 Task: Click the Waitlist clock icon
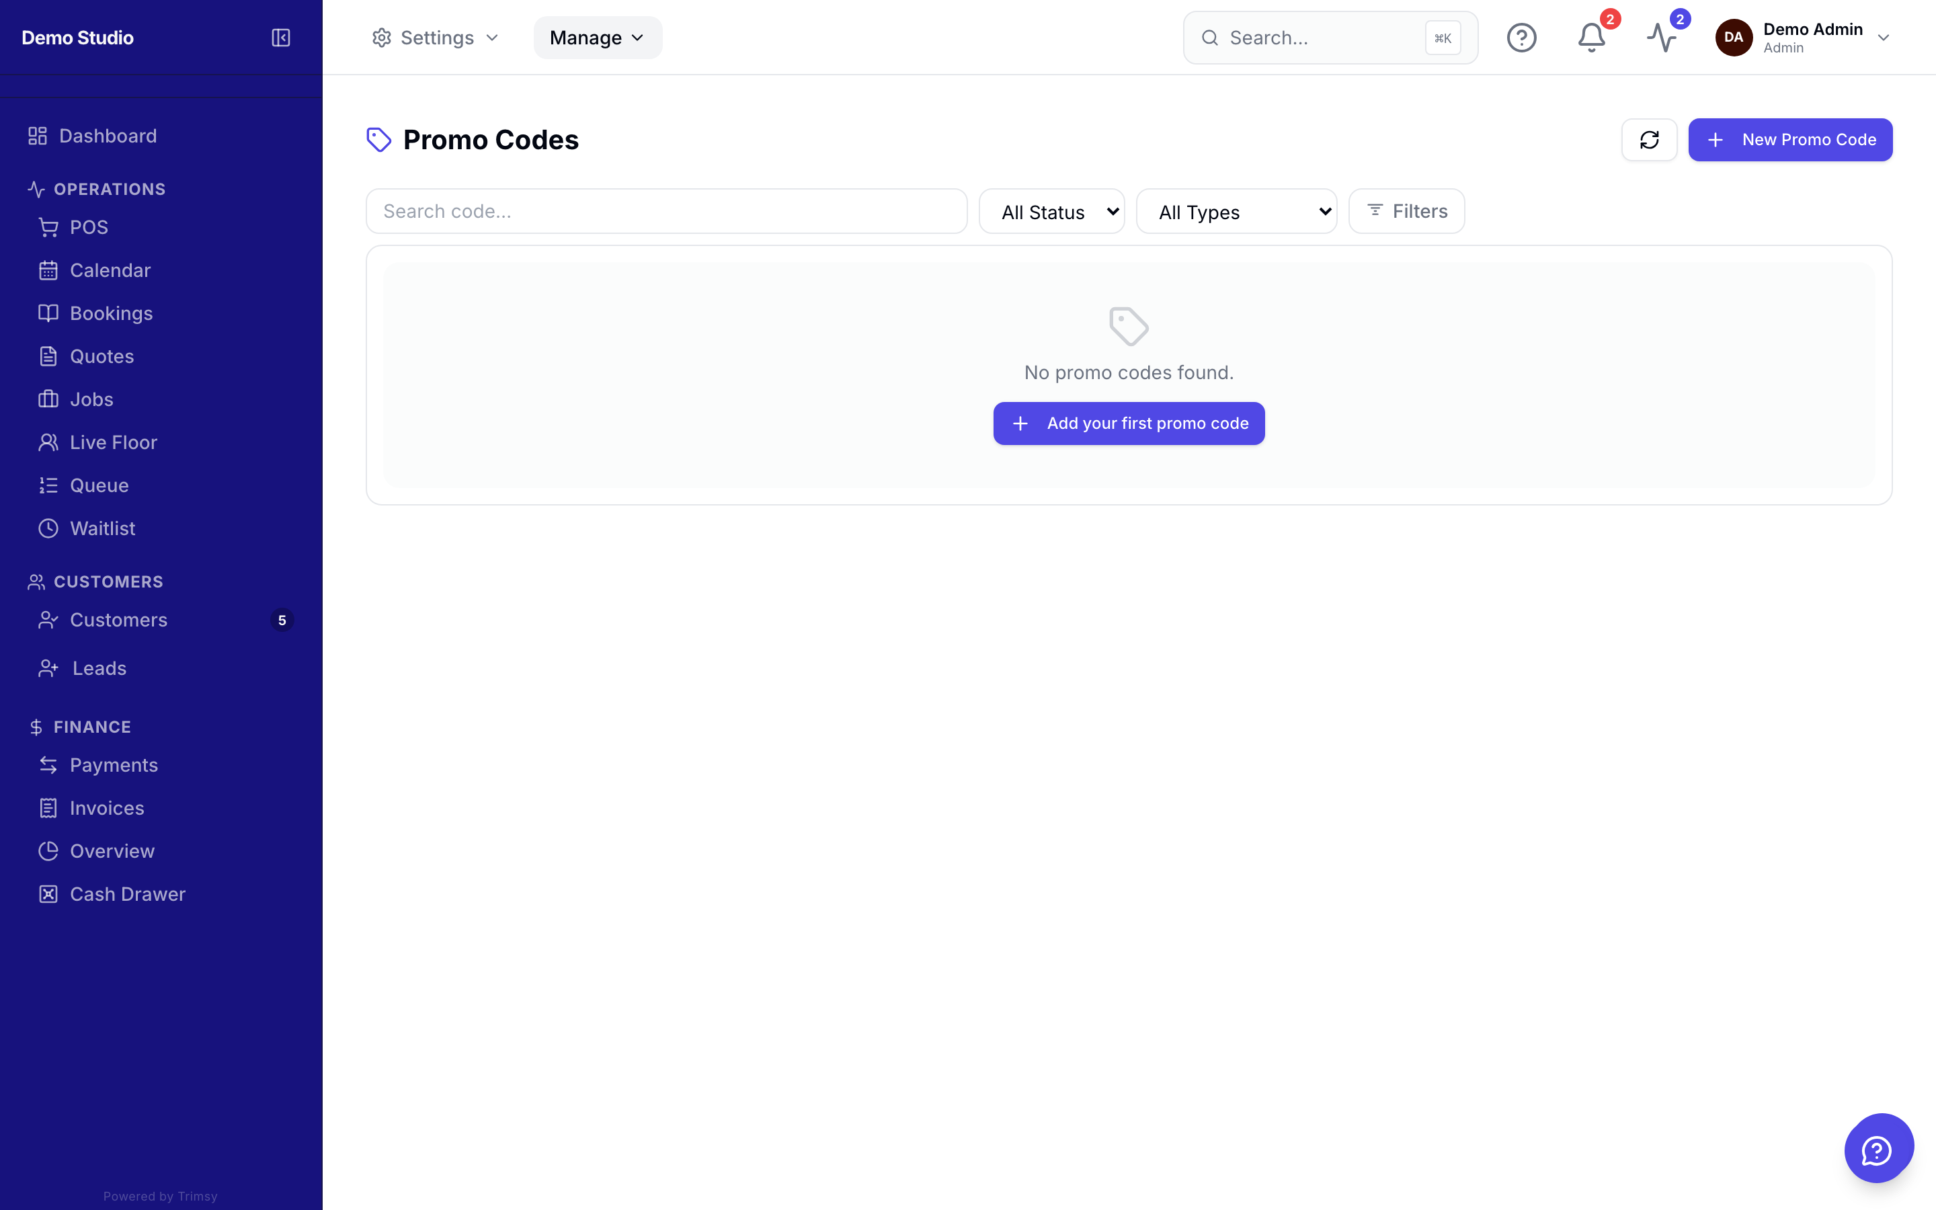[49, 528]
